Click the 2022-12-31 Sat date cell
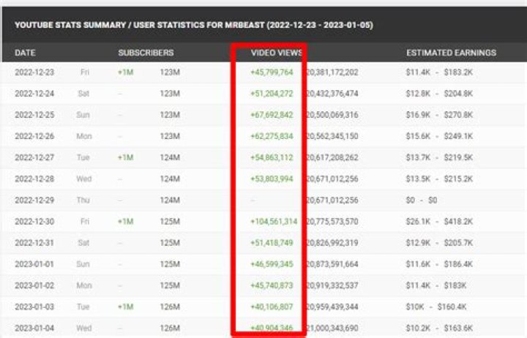This screenshot has height=338, width=527. [34, 242]
